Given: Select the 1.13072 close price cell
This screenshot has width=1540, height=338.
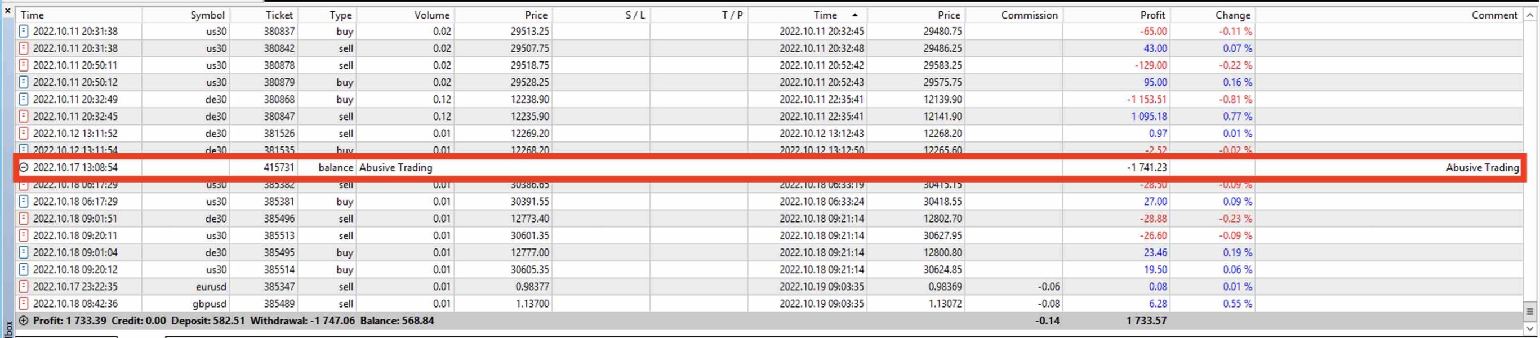Looking at the screenshot, I should 945,304.
